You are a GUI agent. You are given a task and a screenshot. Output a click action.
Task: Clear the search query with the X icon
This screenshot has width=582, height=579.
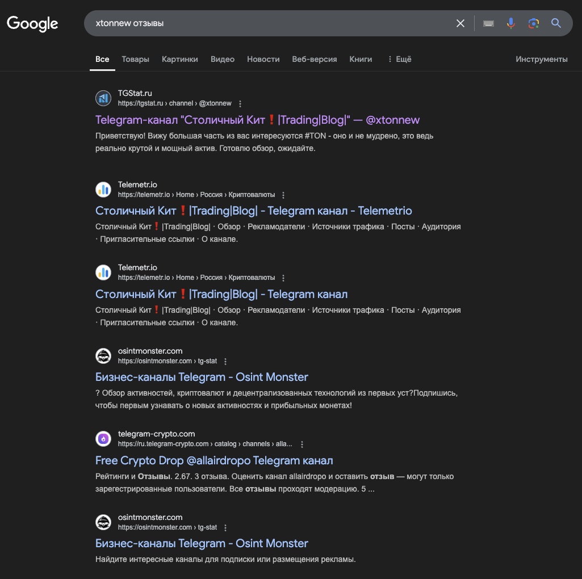click(x=460, y=23)
